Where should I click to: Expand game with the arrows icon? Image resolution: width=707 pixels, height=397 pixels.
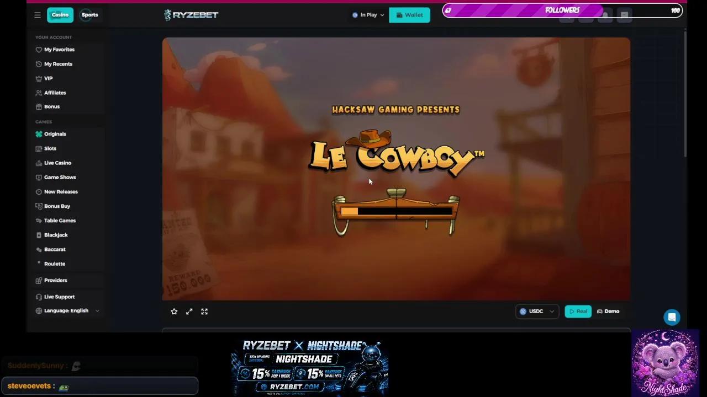[189, 312]
